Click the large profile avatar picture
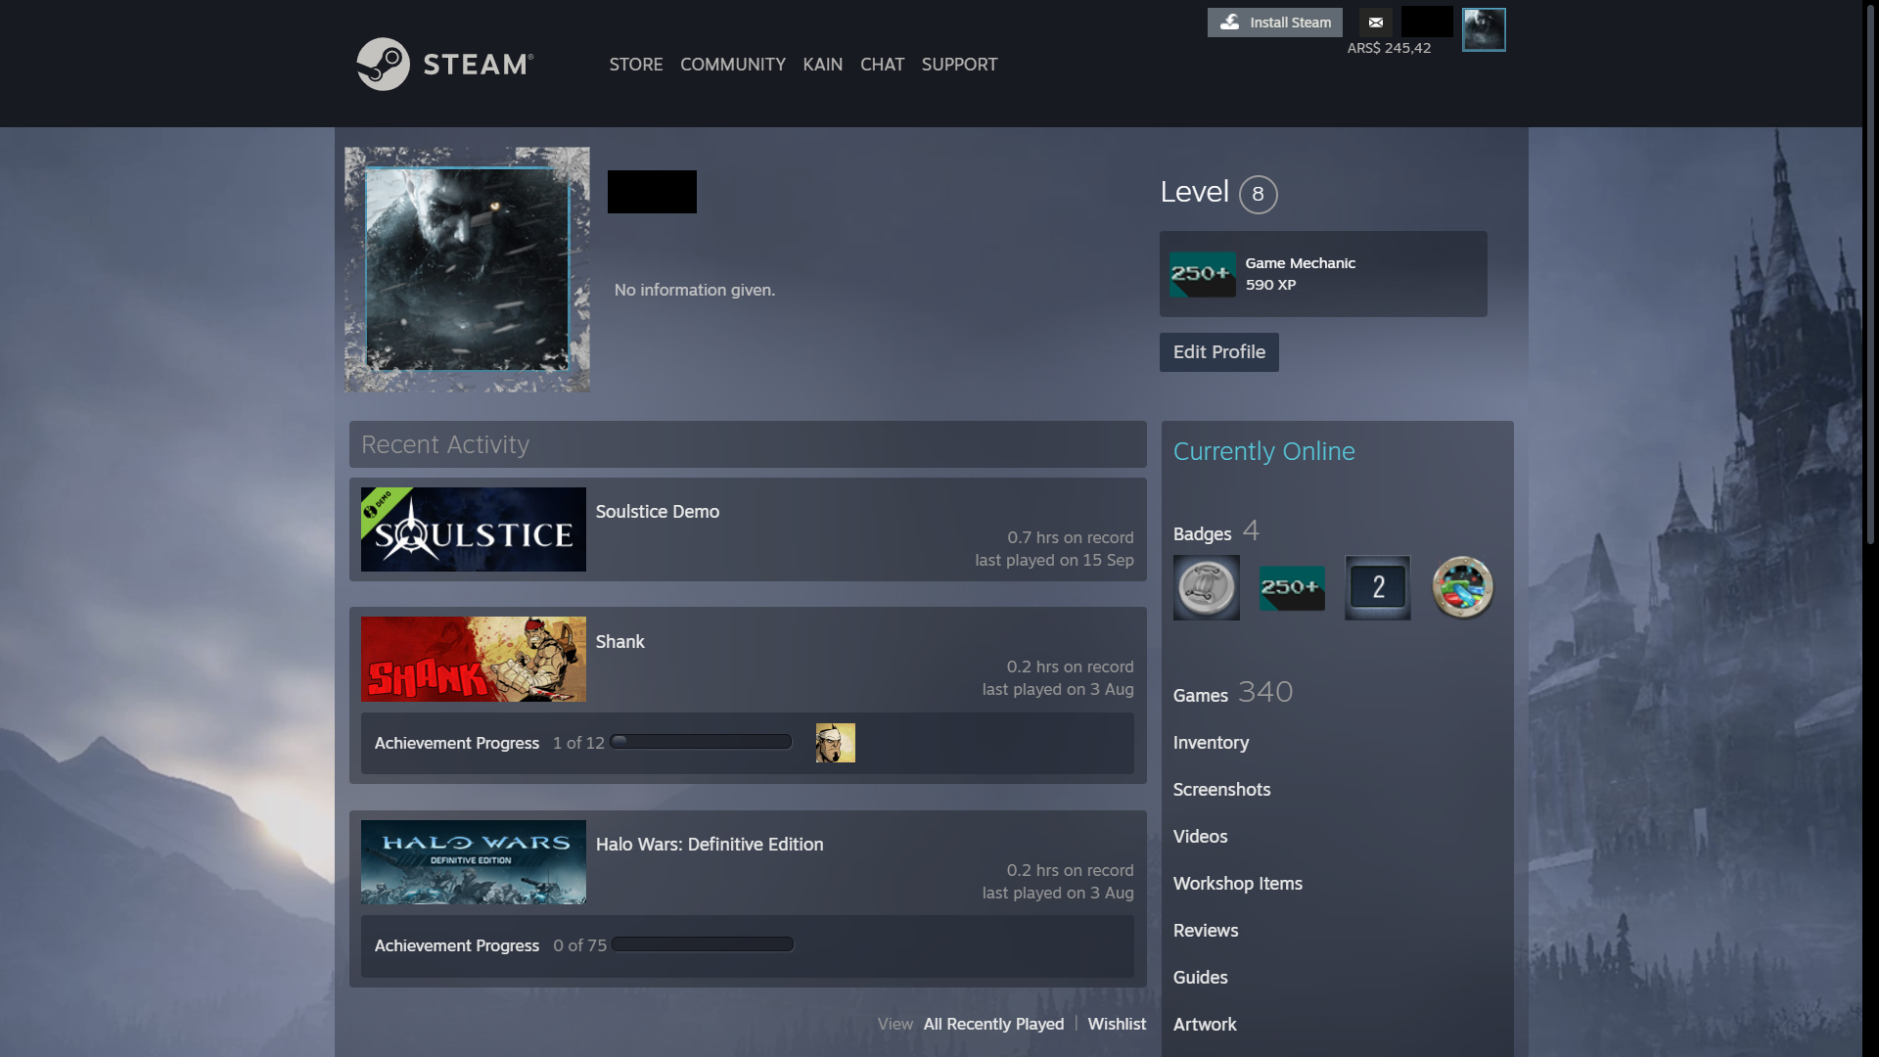 467,269
